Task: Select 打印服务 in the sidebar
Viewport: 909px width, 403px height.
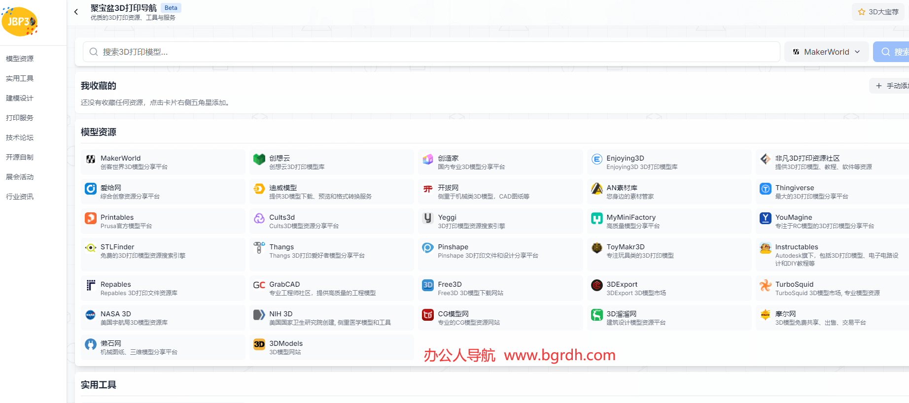Action: [x=20, y=118]
